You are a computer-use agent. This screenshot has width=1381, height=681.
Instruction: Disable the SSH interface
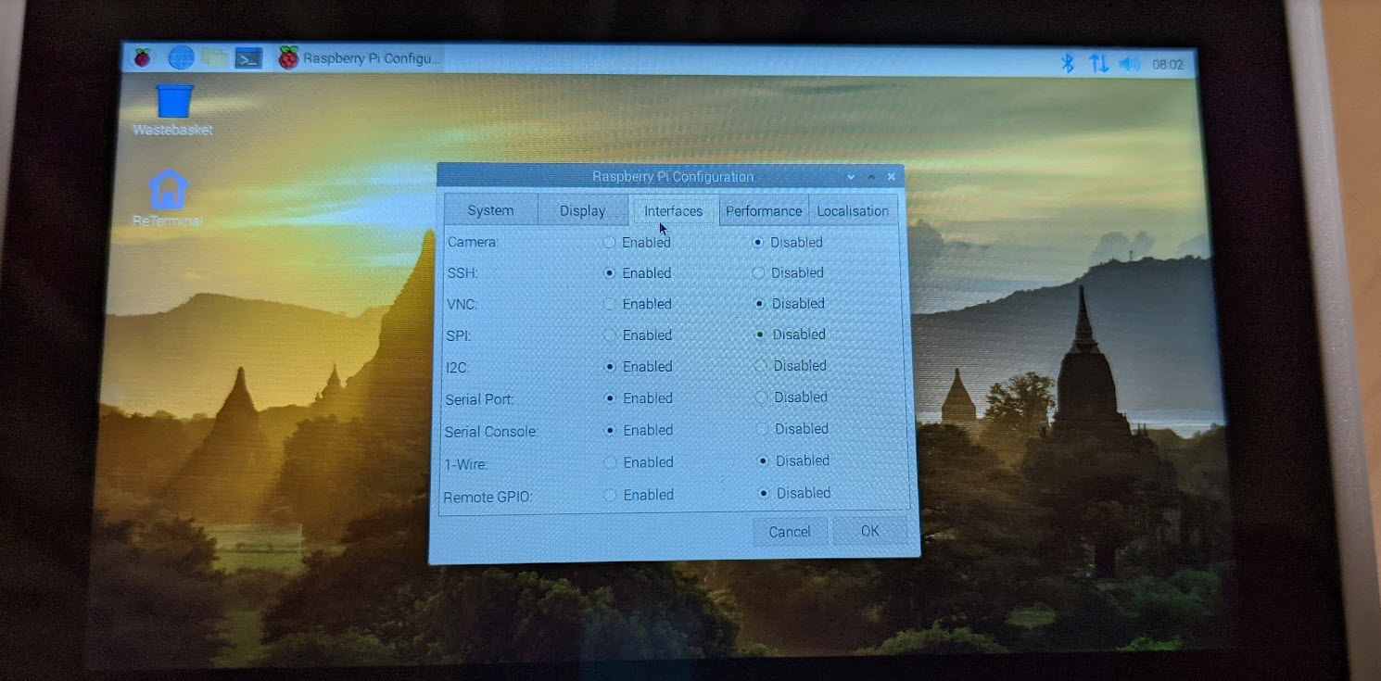pyautogui.click(x=759, y=273)
